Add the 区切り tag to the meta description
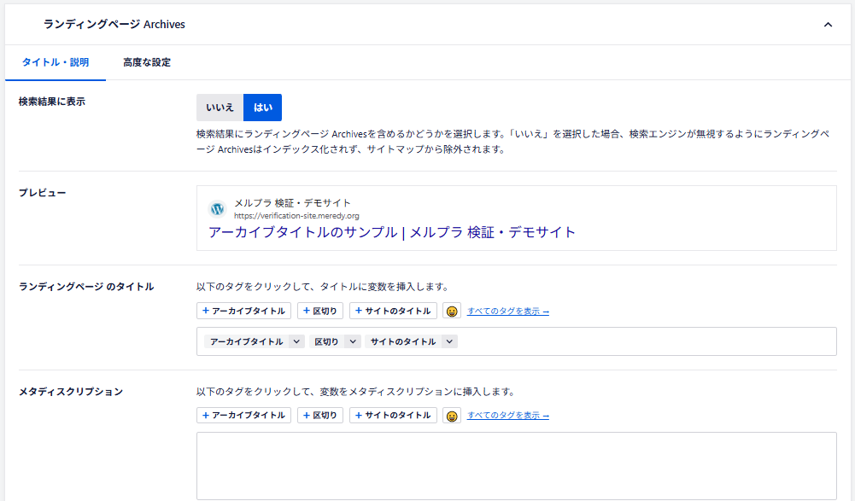 (x=320, y=416)
